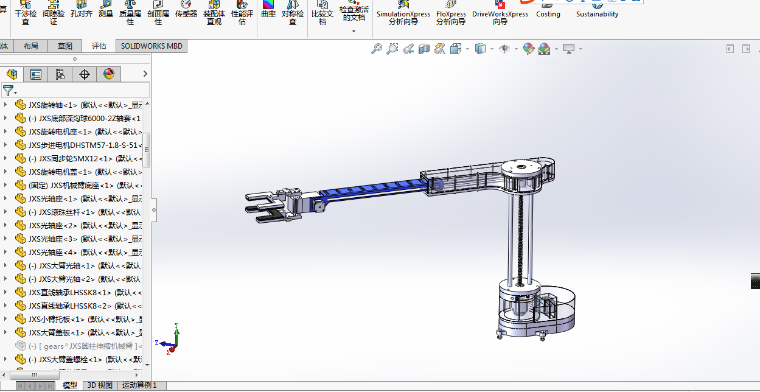This screenshot has width=760, height=392.
Task: Open the 检查激活的文档 dropdown arrow
Action: tap(354, 31)
